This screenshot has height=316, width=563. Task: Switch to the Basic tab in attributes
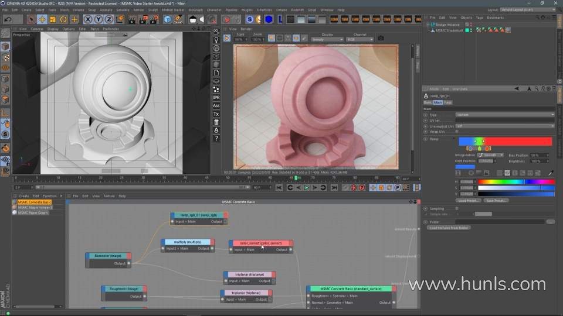coord(428,102)
